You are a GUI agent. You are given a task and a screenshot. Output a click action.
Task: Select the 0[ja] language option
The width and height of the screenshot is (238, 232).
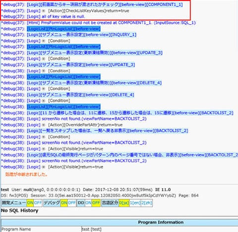pyautogui.click(x=124, y=203)
